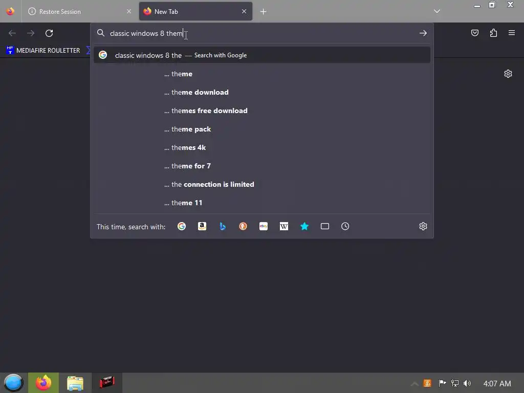This screenshot has height=393, width=524.
Task: Search with Google one-off engine icon
Action: click(182, 226)
